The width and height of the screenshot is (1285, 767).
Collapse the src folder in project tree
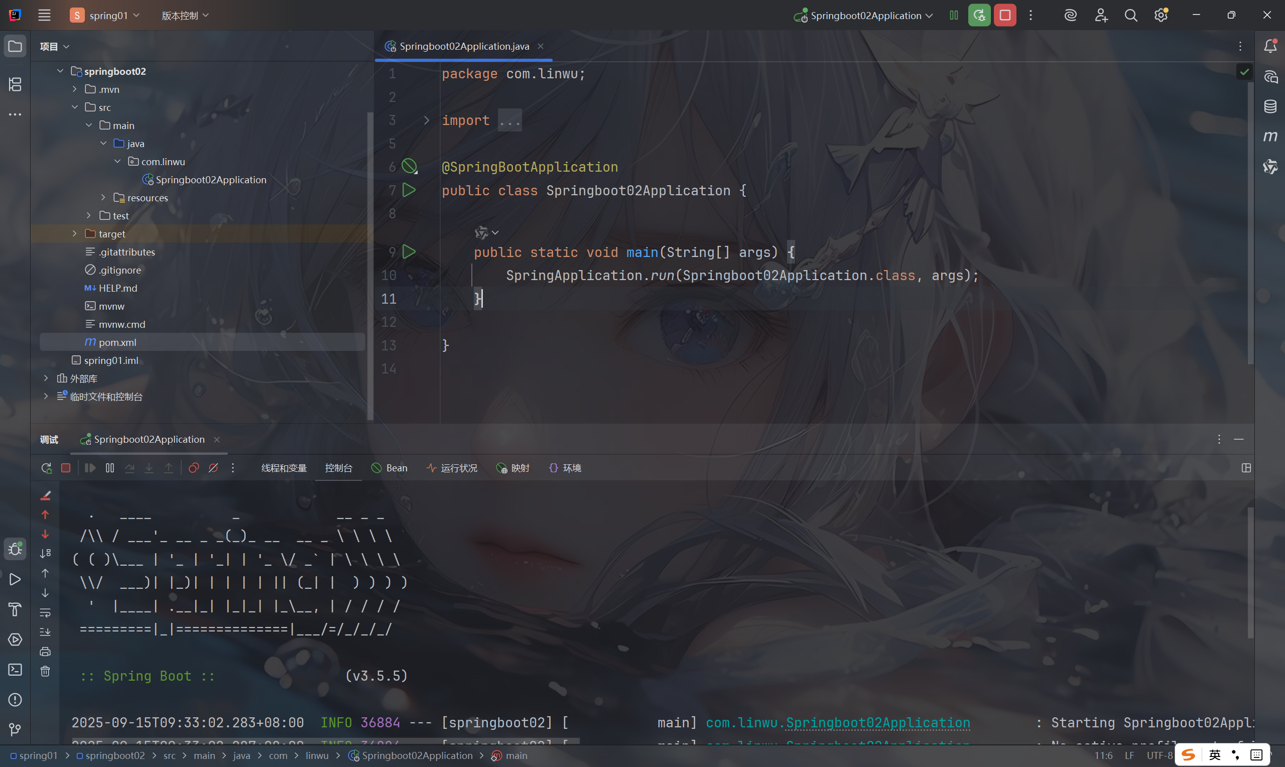tap(75, 107)
